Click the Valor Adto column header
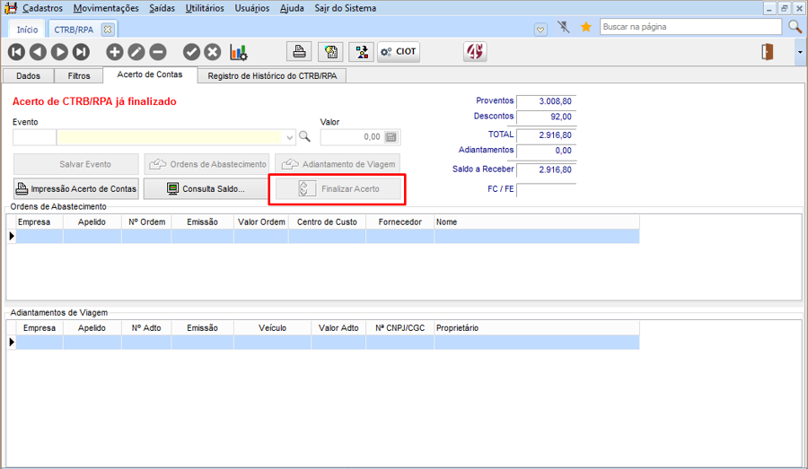The height and width of the screenshot is (469, 808). click(338, 328)
